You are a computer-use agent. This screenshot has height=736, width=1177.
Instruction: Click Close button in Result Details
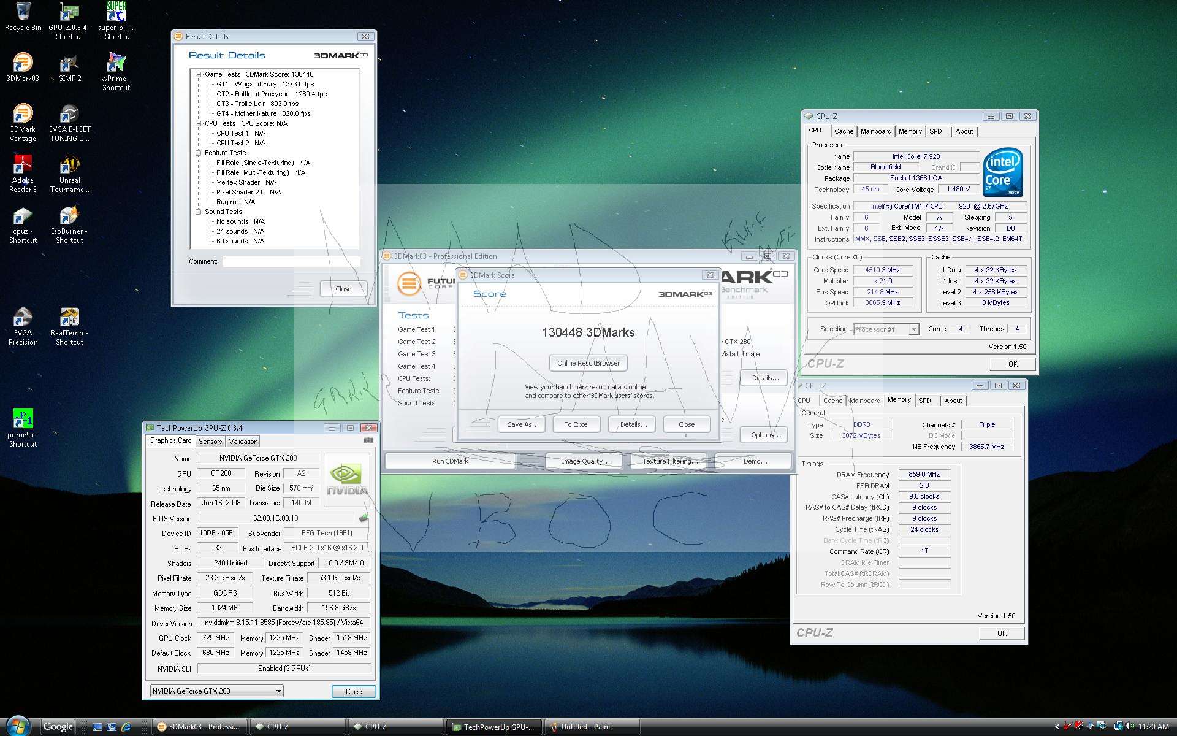point(343,289)
